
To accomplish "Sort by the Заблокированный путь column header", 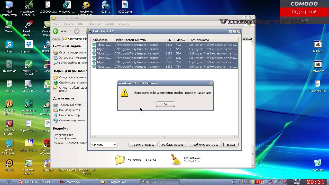I will tap(138, 40).
